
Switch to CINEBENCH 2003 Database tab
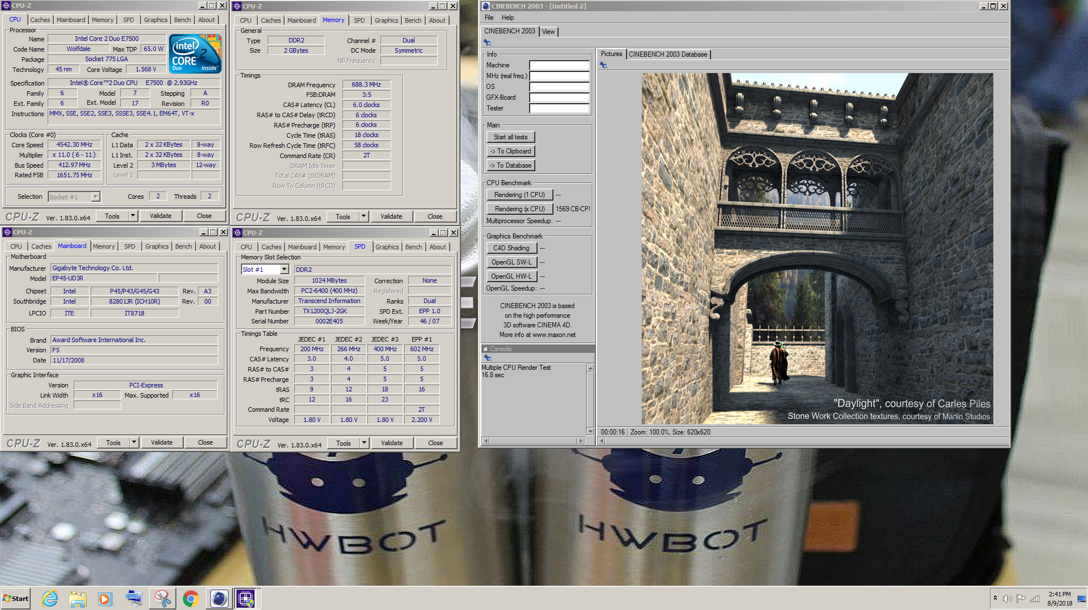[x=668, y=54]
